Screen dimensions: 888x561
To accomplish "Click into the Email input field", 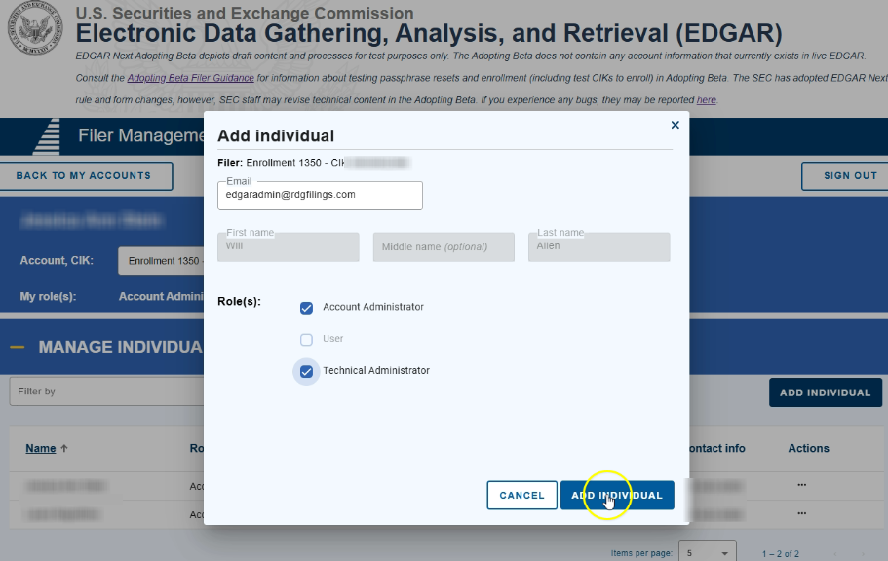I will [320, 195].
